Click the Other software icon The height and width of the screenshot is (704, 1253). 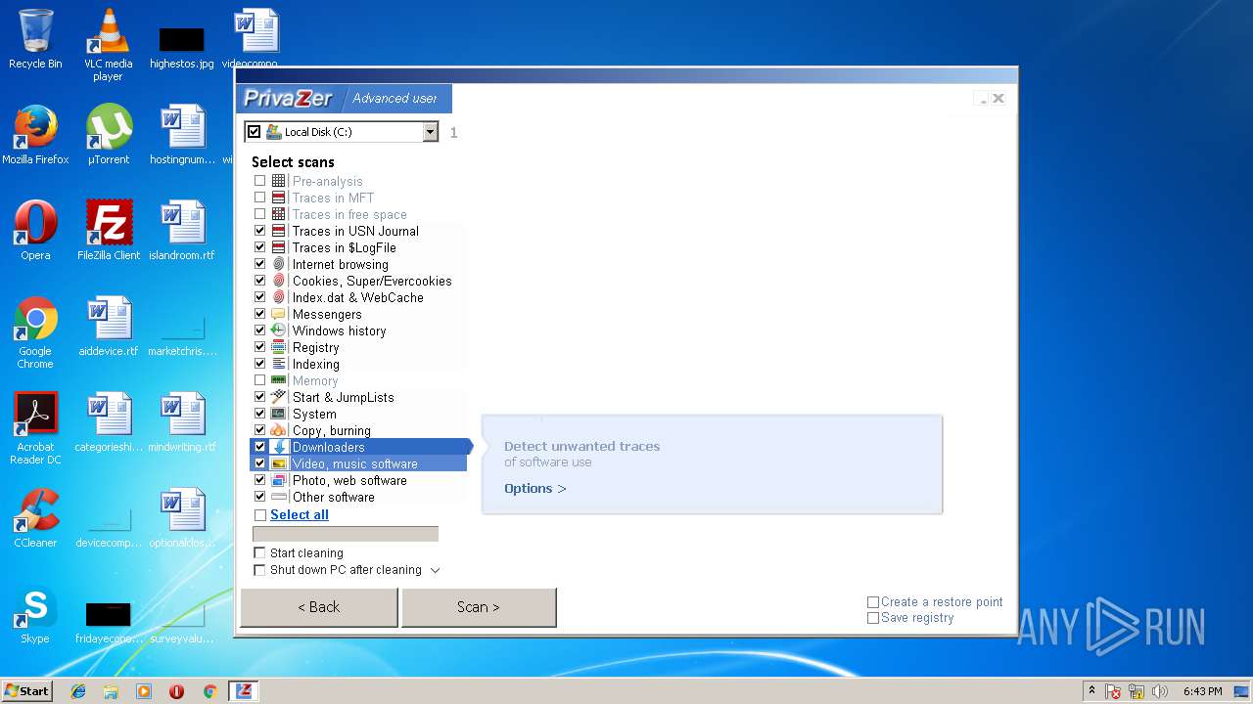279,497
